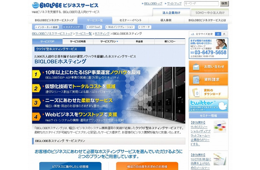Select インターネット接続 submenu item
Screen dimensions: 260x170
[46, 27]
